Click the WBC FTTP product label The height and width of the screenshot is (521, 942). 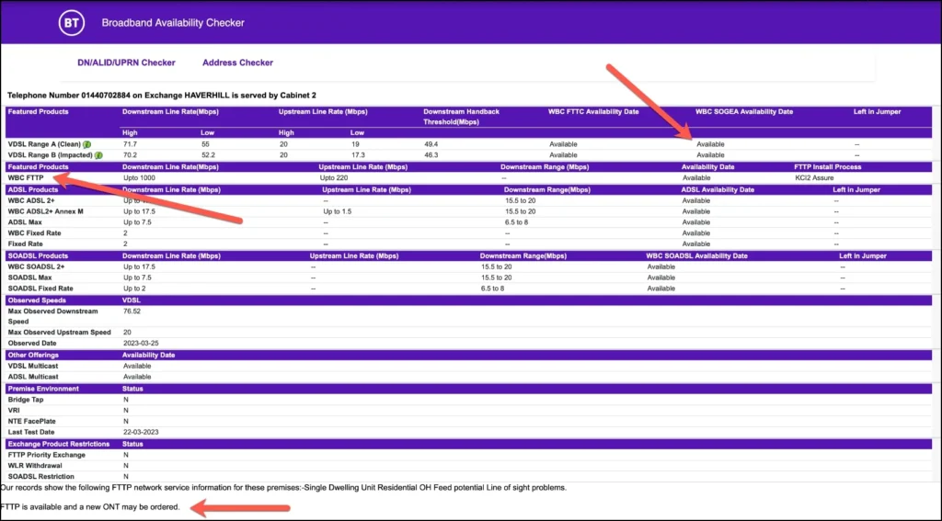(x=26, y=178)
